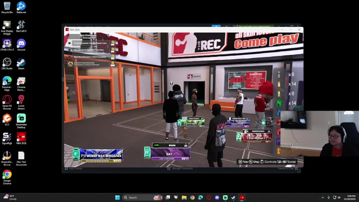Viewport: 359px width, 202px height.
Task: Launch Google Chrome from the desktop
Action: [7, 177]
